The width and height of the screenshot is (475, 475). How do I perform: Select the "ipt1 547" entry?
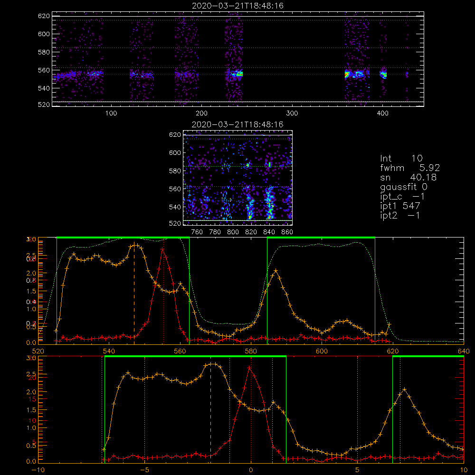pos(400,206)
